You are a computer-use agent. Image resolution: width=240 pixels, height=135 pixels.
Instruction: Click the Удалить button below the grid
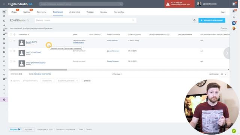15,81
